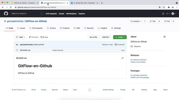Screen dimensions: 179x100
Task: Expand the Add file dropdown
Action: [x=106, y=37]
